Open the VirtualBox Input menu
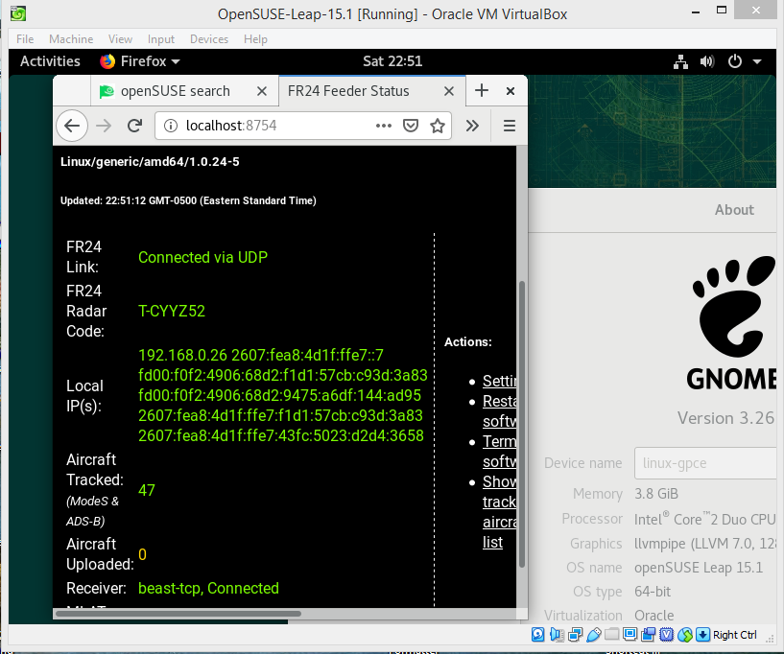This screenshot has height=654, width=784. coord(161,39)
